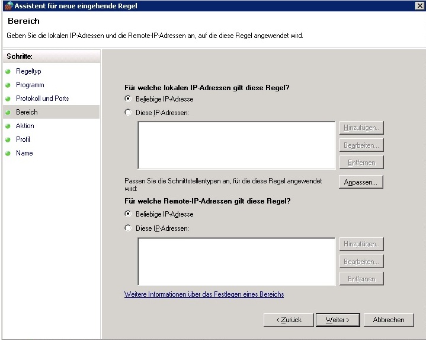The width and height of the screenshot is (426, 340).
Task: Click the green bullet beside Profil
Action: point(8,139)
